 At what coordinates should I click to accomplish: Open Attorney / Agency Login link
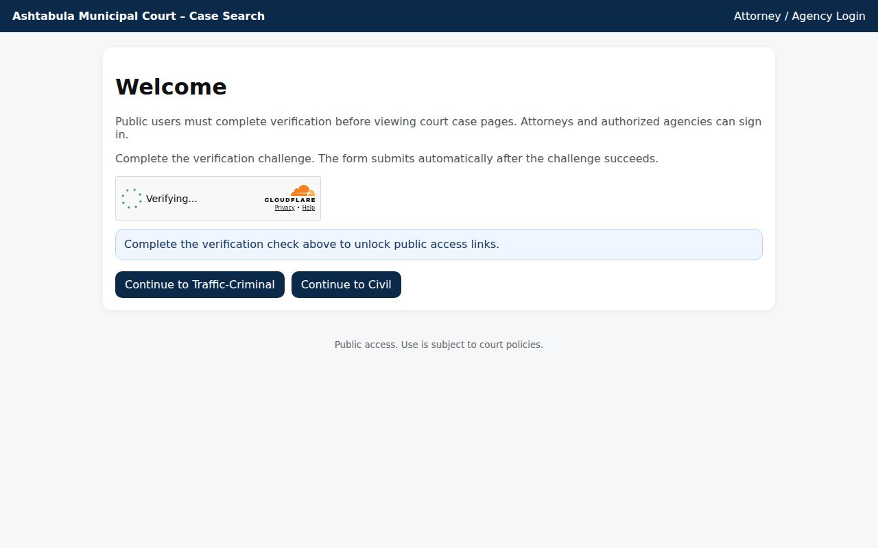pos(799,16)
